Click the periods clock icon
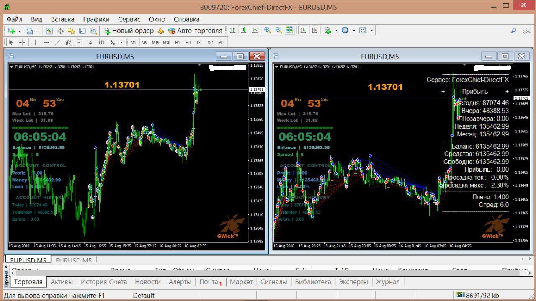 (x=345, y=31)
